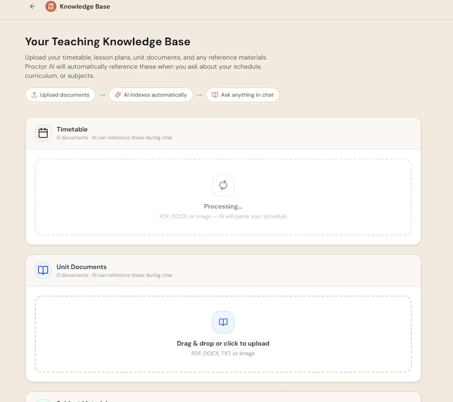Select the Knowledge Base header title
The image size is (453, 402).
[x=85, y=7]
